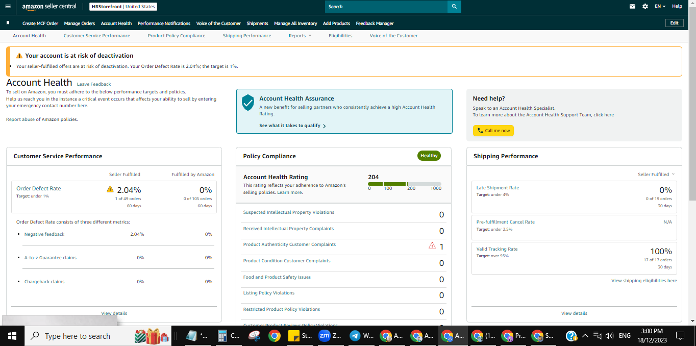
Task: Select Performance Notifications in the favorites bar
Action: 164,23
